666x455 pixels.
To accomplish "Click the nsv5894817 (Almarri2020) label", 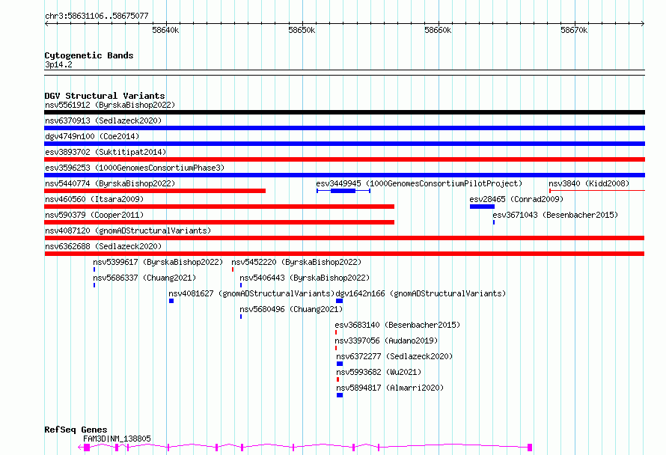I will coord(390,388).
